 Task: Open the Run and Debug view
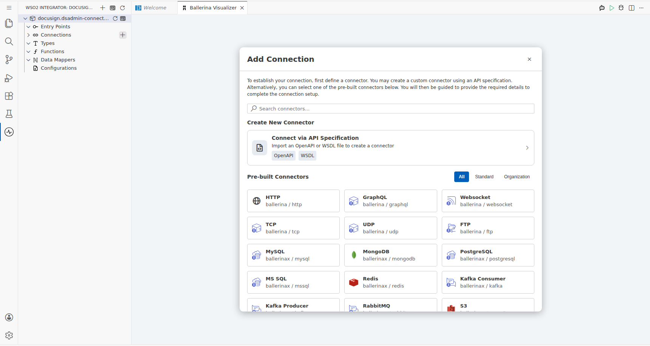click(9, 78)
